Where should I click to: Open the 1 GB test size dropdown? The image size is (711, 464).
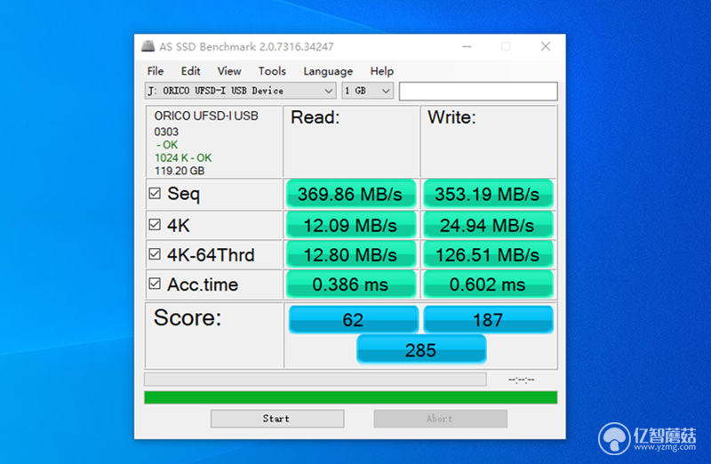tap(367, 91)
